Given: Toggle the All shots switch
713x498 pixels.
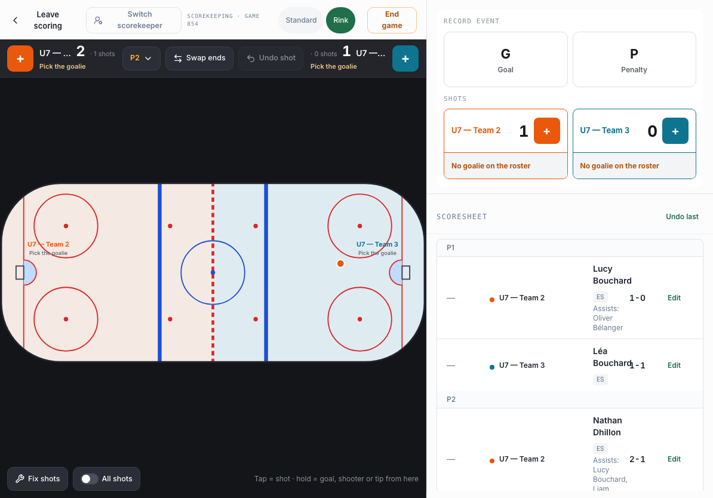Looking at the screenshot, I should (89, 478).
